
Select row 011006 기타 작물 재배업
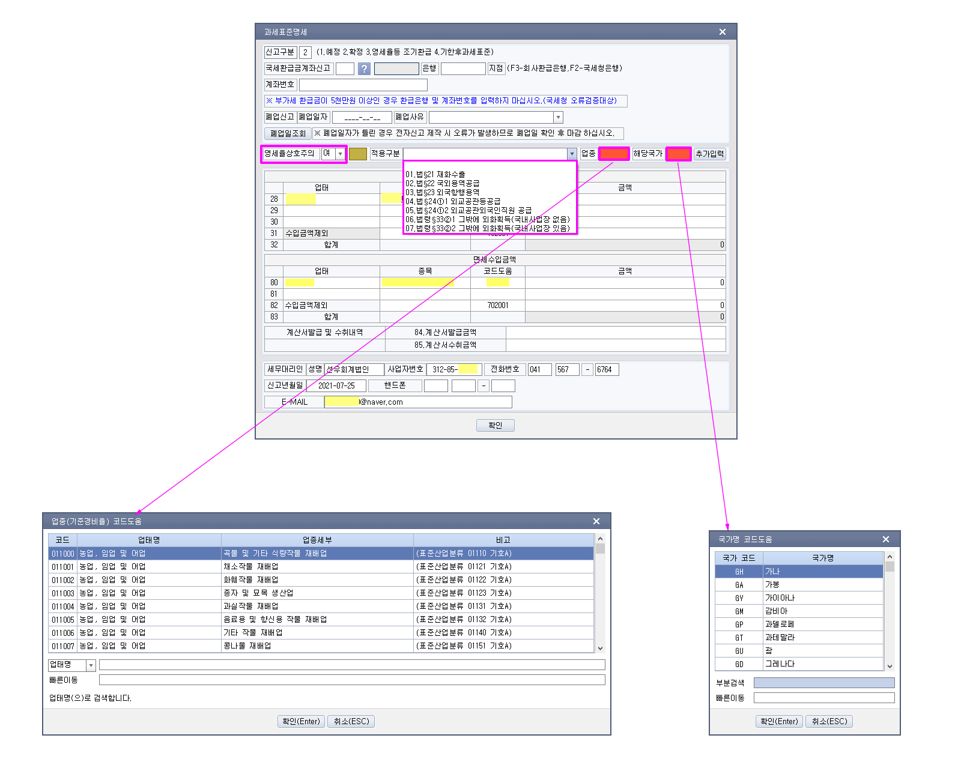tap(321, 632)
